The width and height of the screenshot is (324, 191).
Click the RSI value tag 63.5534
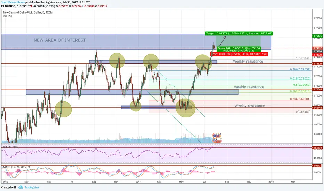[318, 148]
